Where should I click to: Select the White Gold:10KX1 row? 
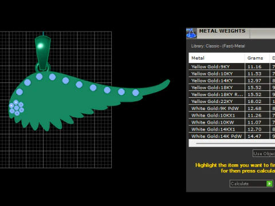[232, 115]
